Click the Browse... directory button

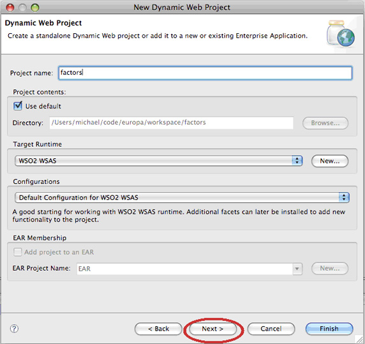(325, 123)
